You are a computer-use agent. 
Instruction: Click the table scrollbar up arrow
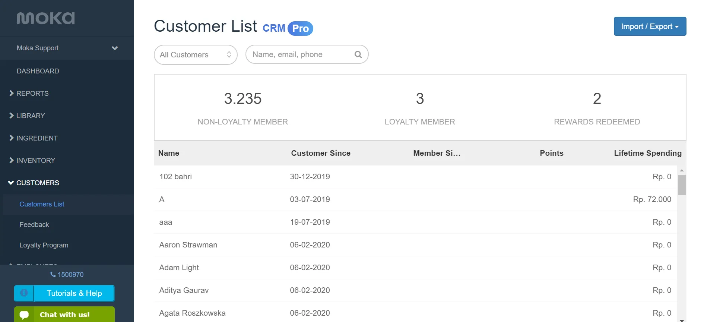point(682,170)
